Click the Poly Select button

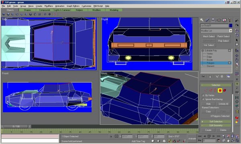(x=223, y=41)
